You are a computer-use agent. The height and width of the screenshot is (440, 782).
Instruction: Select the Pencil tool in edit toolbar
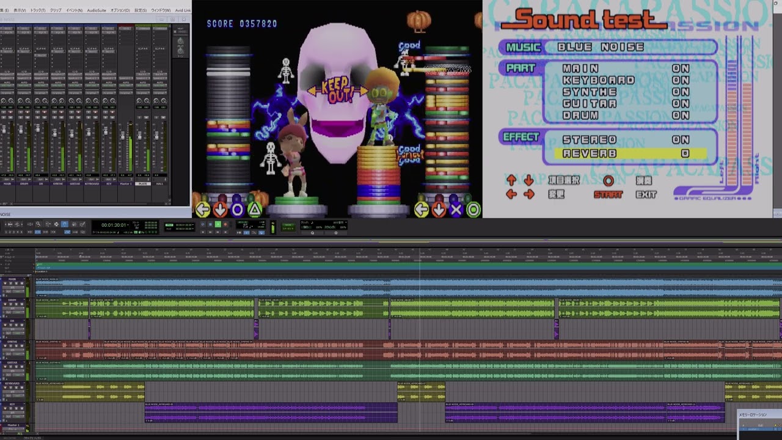coord(82,224)
